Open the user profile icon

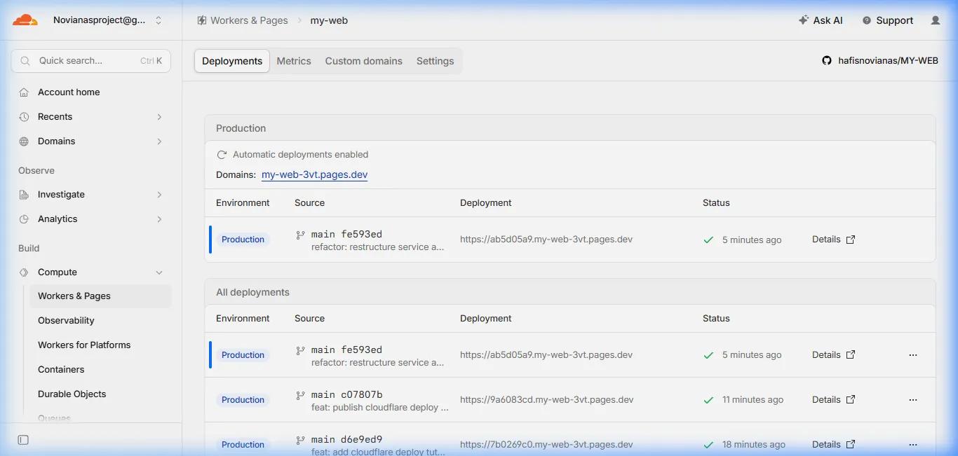[936, 20]
